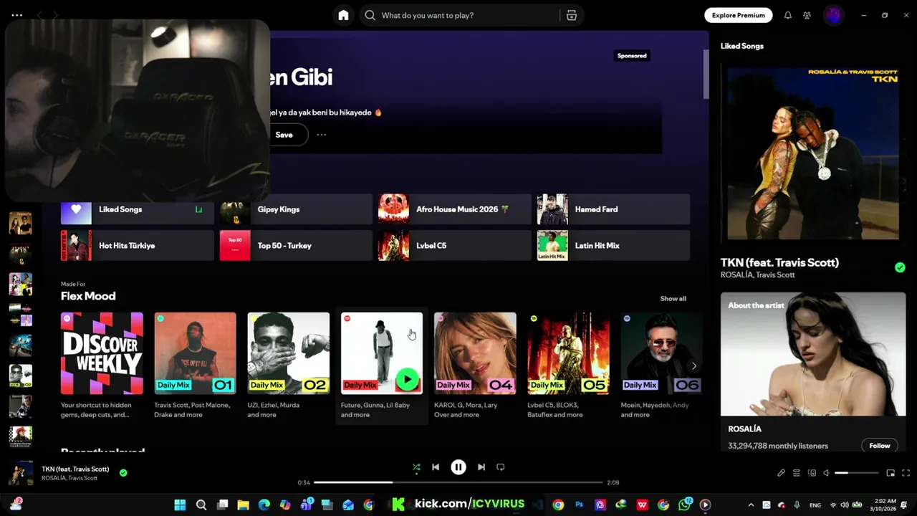Save the sponsored playlist
Screen dimensions: 917x516
tap(284, 135)
